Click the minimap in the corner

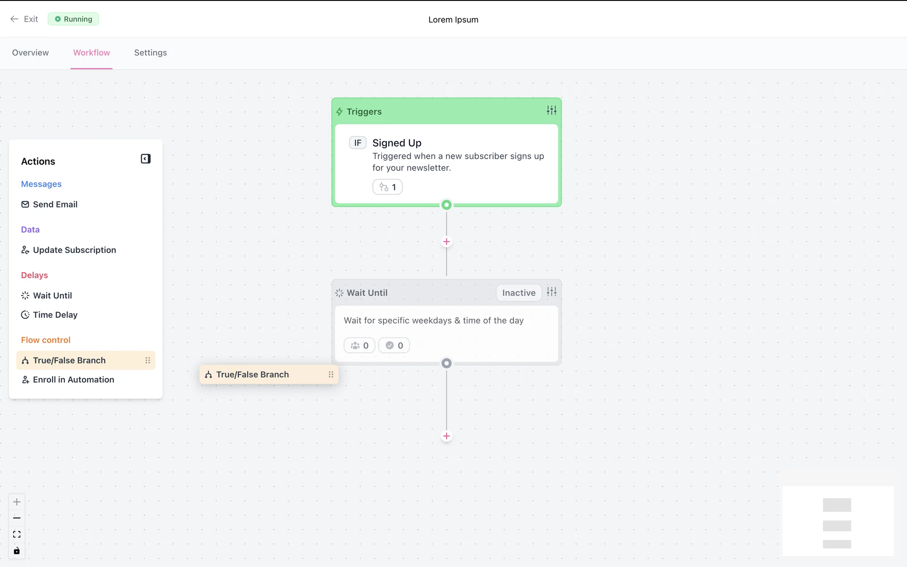pos(838,521)
